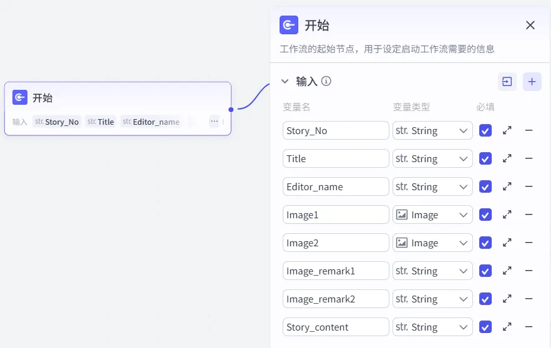551x348 pixels.
Task: Open the type dropdown for Image1
Action: pyautogui.click(x=432, y=215)
